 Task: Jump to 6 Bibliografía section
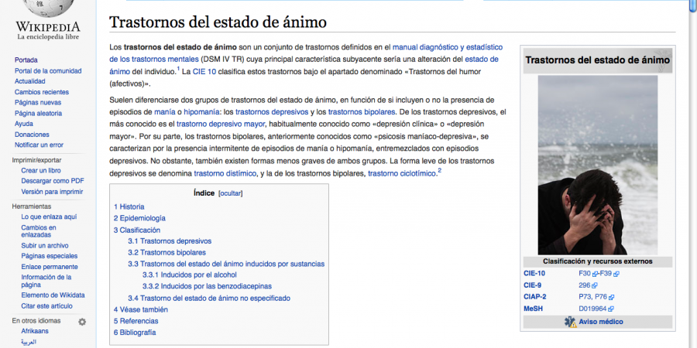(x=135, y=333)
